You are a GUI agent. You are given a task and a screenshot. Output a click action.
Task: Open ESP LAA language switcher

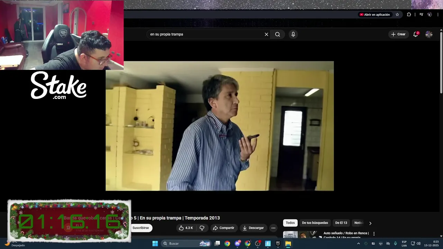(404, 243)
